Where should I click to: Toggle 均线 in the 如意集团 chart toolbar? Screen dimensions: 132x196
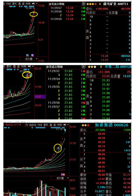pyautogui.click(x=40, y=125)
